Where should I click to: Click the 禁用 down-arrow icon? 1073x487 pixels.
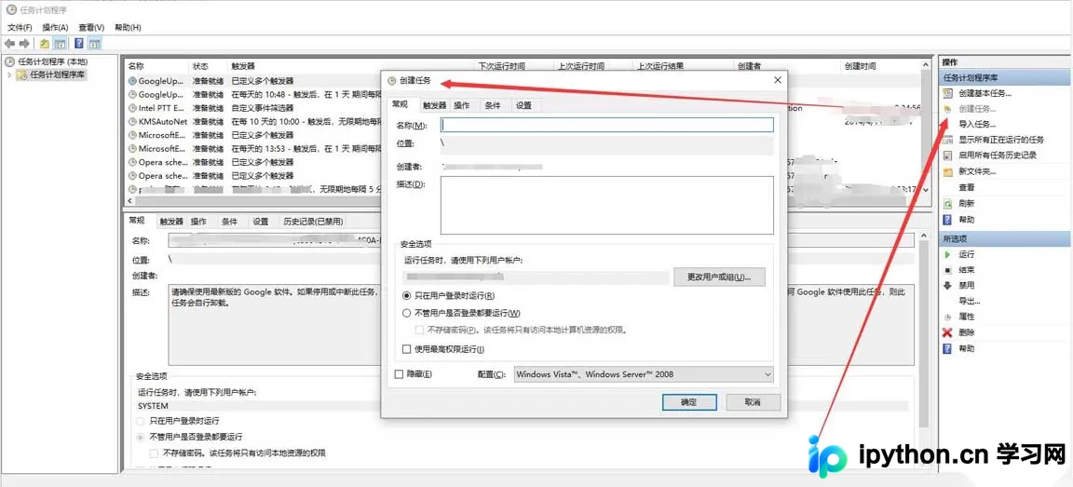tap(948, 285)
